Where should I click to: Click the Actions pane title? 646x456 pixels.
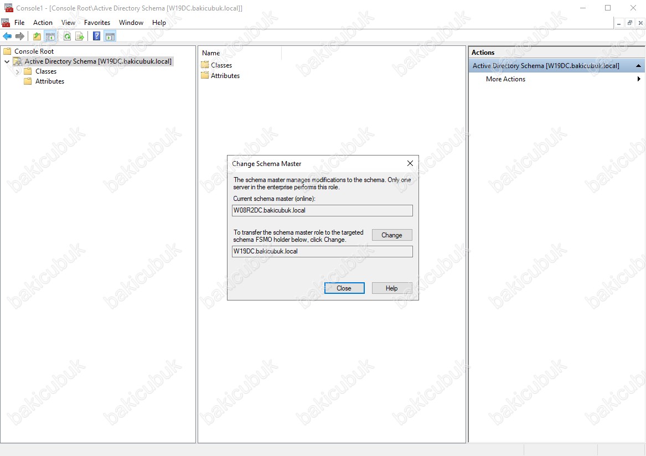tap(483, 53)
